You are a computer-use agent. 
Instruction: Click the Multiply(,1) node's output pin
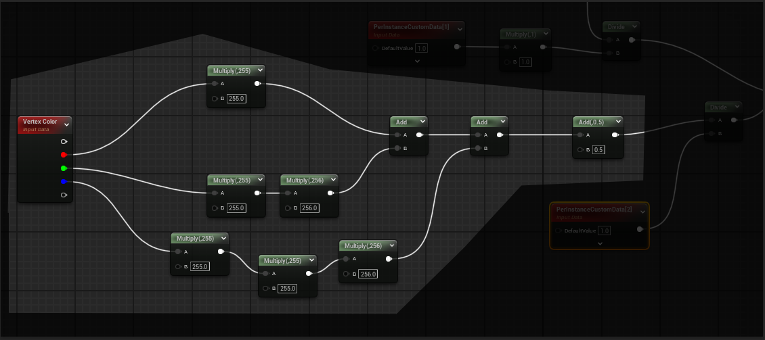(542, 47)
